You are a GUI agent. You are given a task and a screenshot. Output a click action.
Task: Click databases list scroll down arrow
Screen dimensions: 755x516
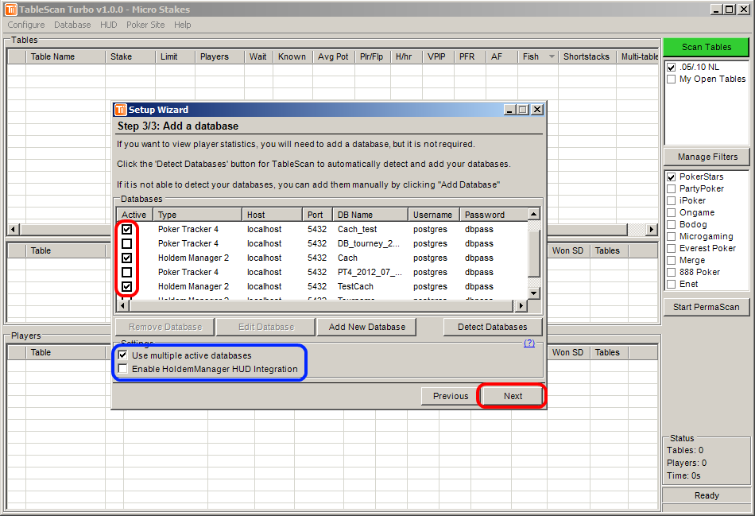coord(533,293)
